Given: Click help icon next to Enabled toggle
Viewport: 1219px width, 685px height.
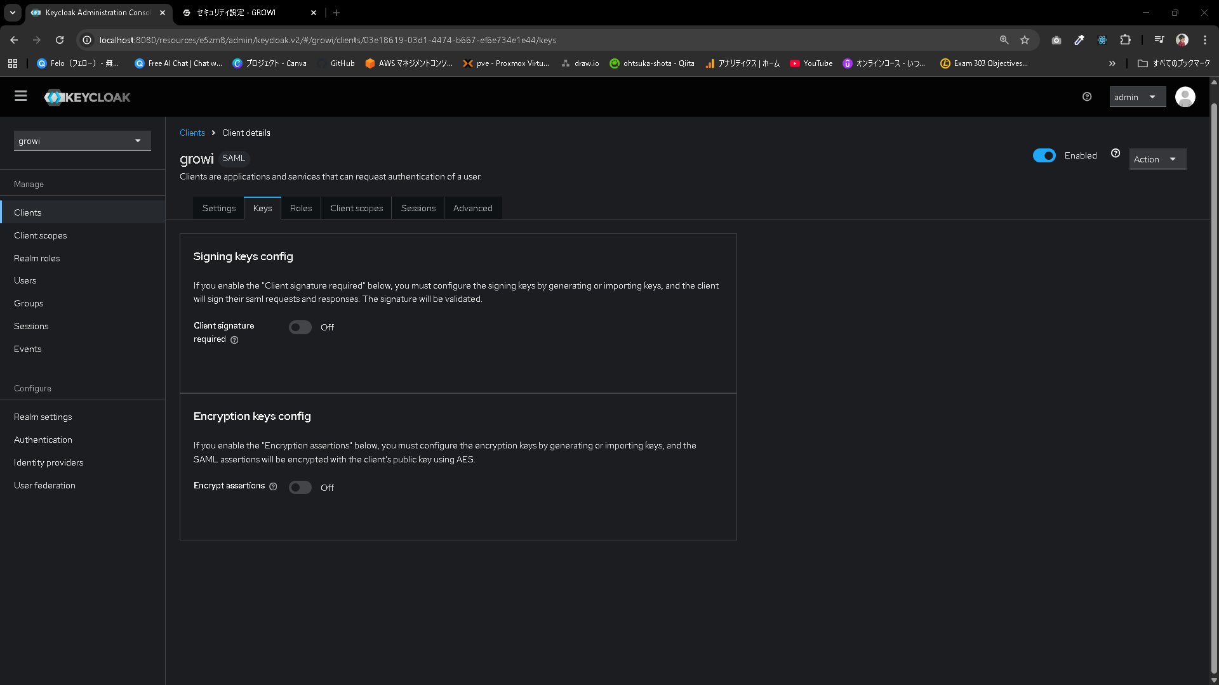Looking at the screenshot, I should tap(1116, 153).
